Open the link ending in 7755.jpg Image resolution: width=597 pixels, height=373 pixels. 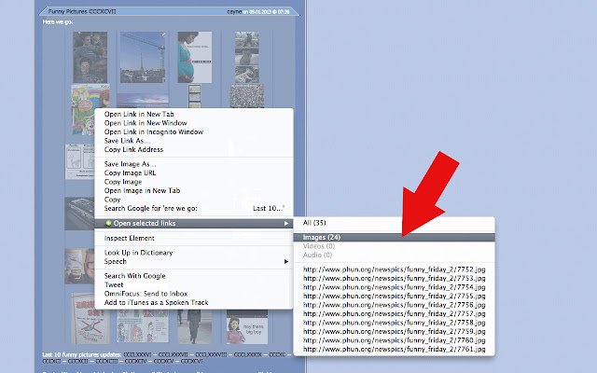click(394, 297)
